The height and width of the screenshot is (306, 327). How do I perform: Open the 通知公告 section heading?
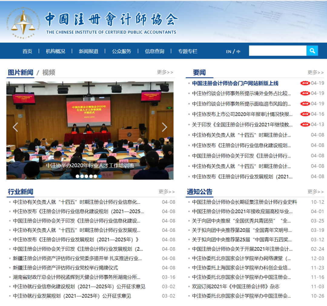coord(200,192)
